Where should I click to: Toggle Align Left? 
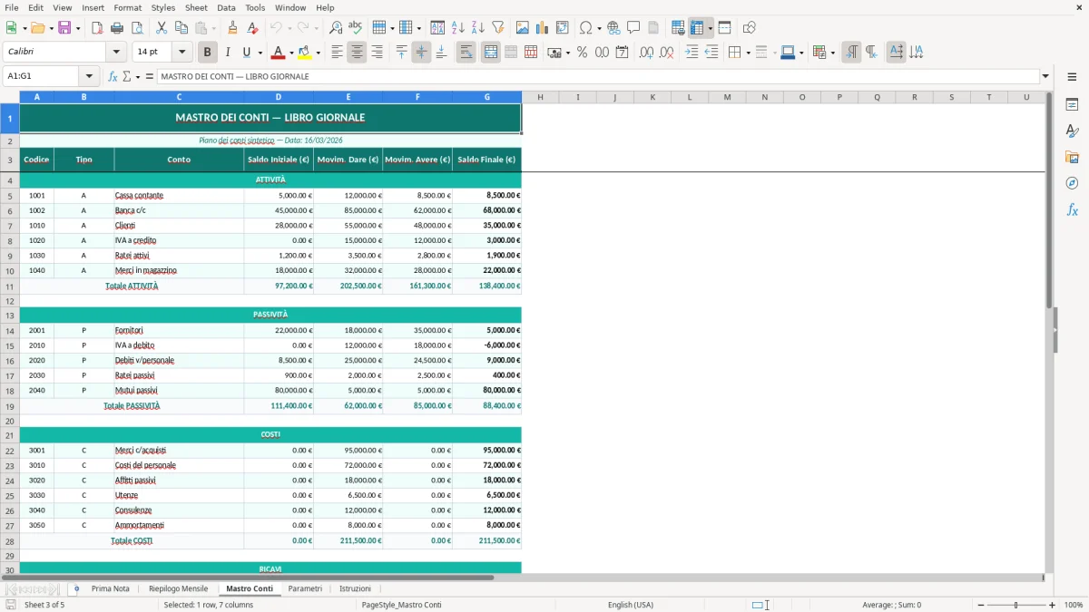pos(337,53)
